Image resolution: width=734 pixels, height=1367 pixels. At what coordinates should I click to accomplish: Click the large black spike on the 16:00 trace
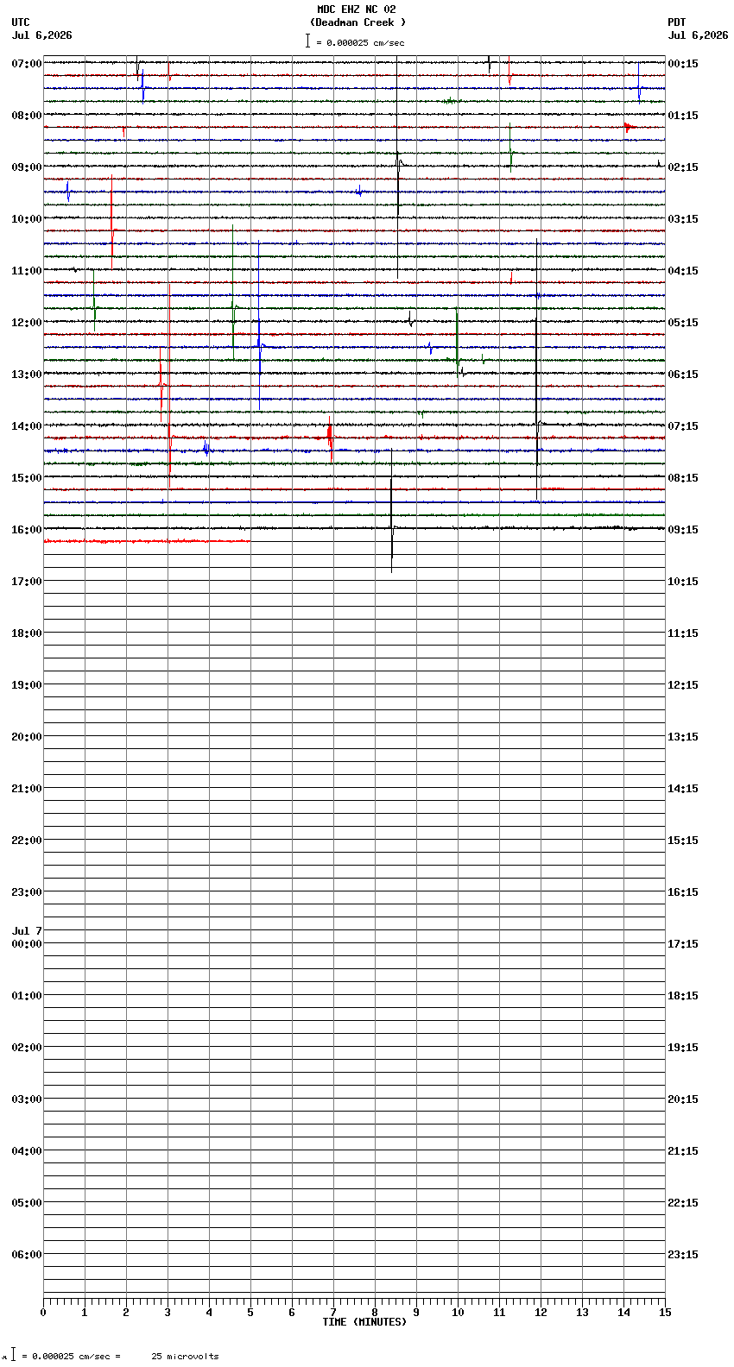(x=392, y=511)
